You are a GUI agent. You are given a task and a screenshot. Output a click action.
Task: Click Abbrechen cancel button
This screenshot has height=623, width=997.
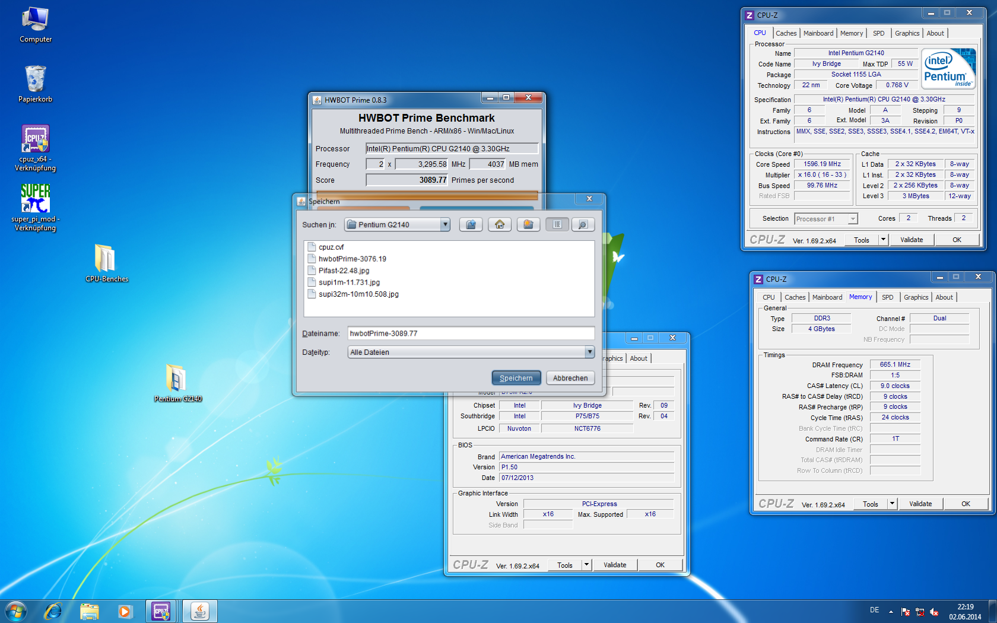(x=570, y=378)
